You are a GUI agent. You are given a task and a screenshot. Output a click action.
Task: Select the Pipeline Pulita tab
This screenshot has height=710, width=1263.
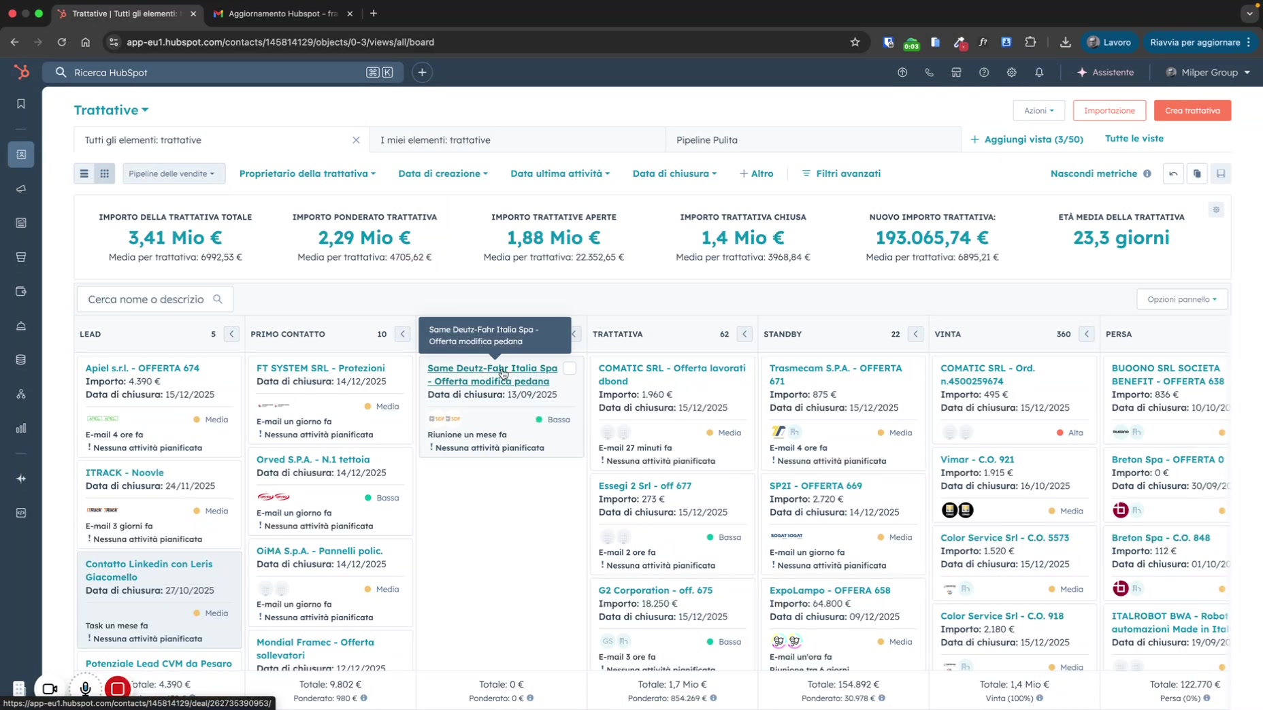[706, 140]
